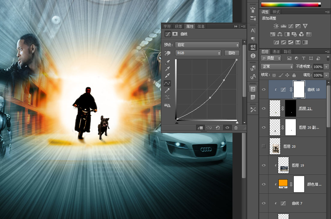Select the gray point eyedropper in Curves

tap(167, 69)
